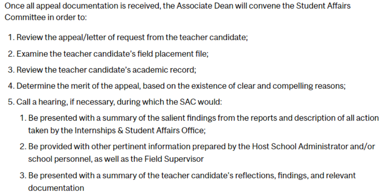This screenshot has height=194, width=383.
Task: Click 'Examine the teacher candidate's field placement file'
Action: tap(112, 53)
